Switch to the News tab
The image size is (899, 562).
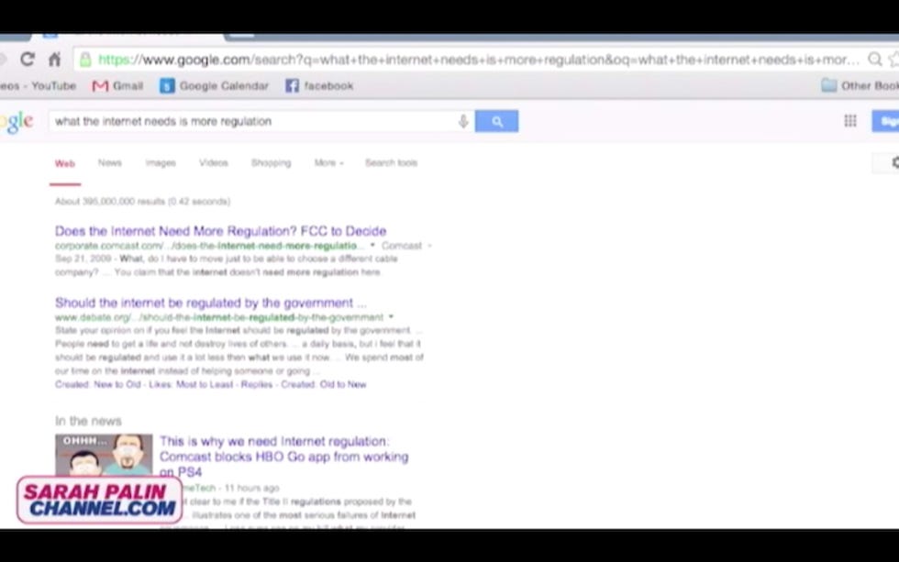pyautogui.click(x=109, y=162)
